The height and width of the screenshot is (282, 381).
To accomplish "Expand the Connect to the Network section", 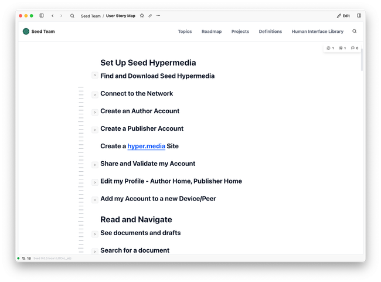I will 95,94.
